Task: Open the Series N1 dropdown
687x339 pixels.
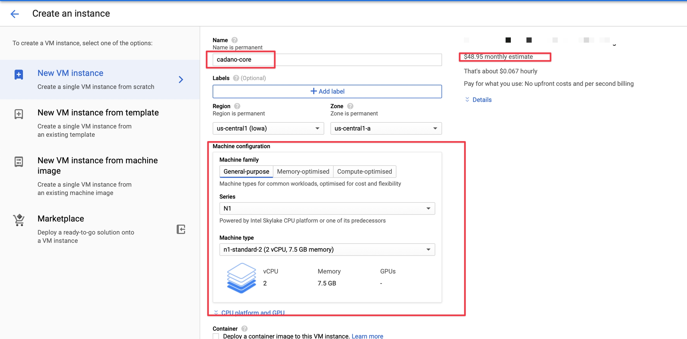Action: pyautogui.click(x=327, y=208)
